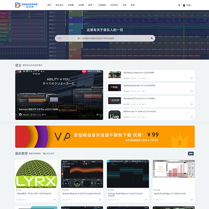Image resolution: width=209 pixels, height=209 pixels.
Task: Click 宿主软件 category under Cubase Pro row
Action: click(126, 78)
